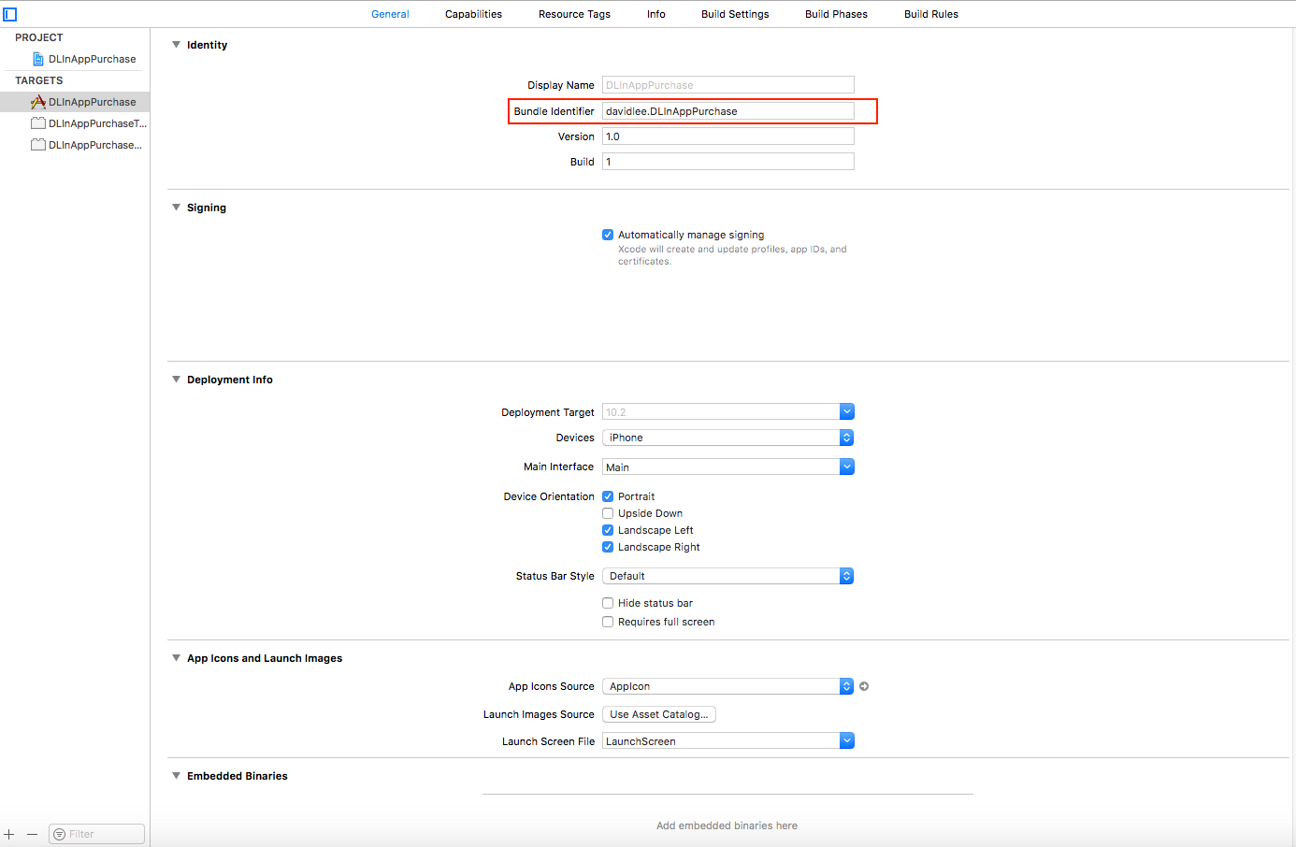This screenshot has width=1296, height=847.
Task: Select the last DLInAppPurchase... target
Action: point(75,145)
